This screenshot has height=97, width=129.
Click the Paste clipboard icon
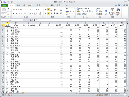4,10
